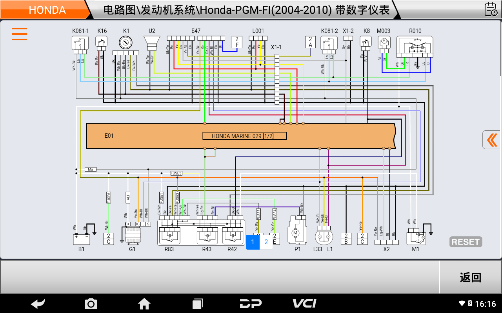Click the diagram path title text
This screenshot has width=502, height=313.
pyautogui.click(x=246, y=10)
